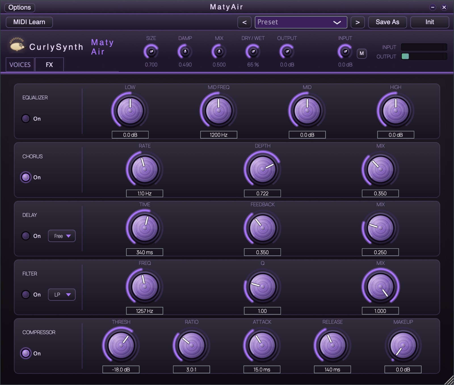Click the reverb MIX knob at top

(219, 52)
